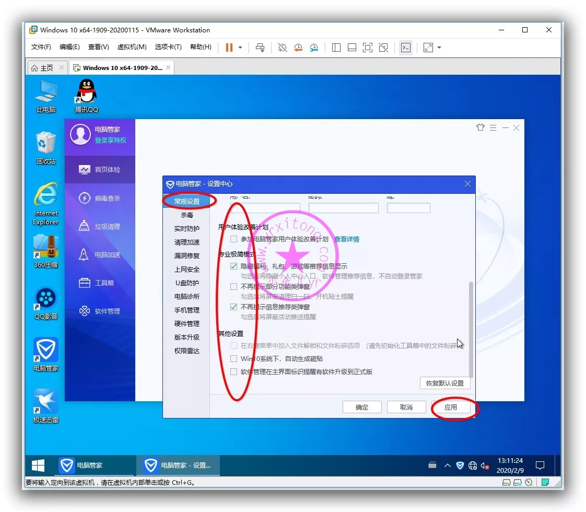Open 垃圾清理 junk cleanup in sidebar
Screen dimensions: 586x512
pos(107,227)
